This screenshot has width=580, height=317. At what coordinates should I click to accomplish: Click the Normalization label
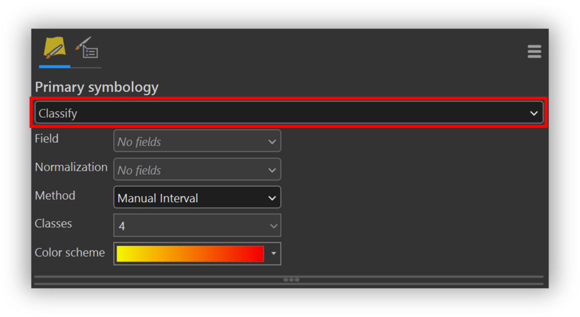71,167
